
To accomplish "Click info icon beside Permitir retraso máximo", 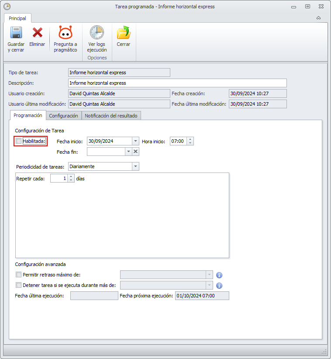I will point(219,275).
